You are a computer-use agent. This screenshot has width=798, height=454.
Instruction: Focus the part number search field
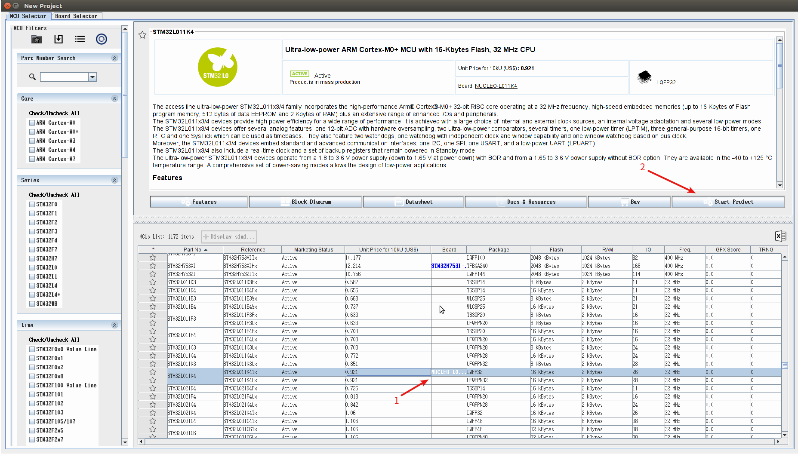[x=64, y=77]
